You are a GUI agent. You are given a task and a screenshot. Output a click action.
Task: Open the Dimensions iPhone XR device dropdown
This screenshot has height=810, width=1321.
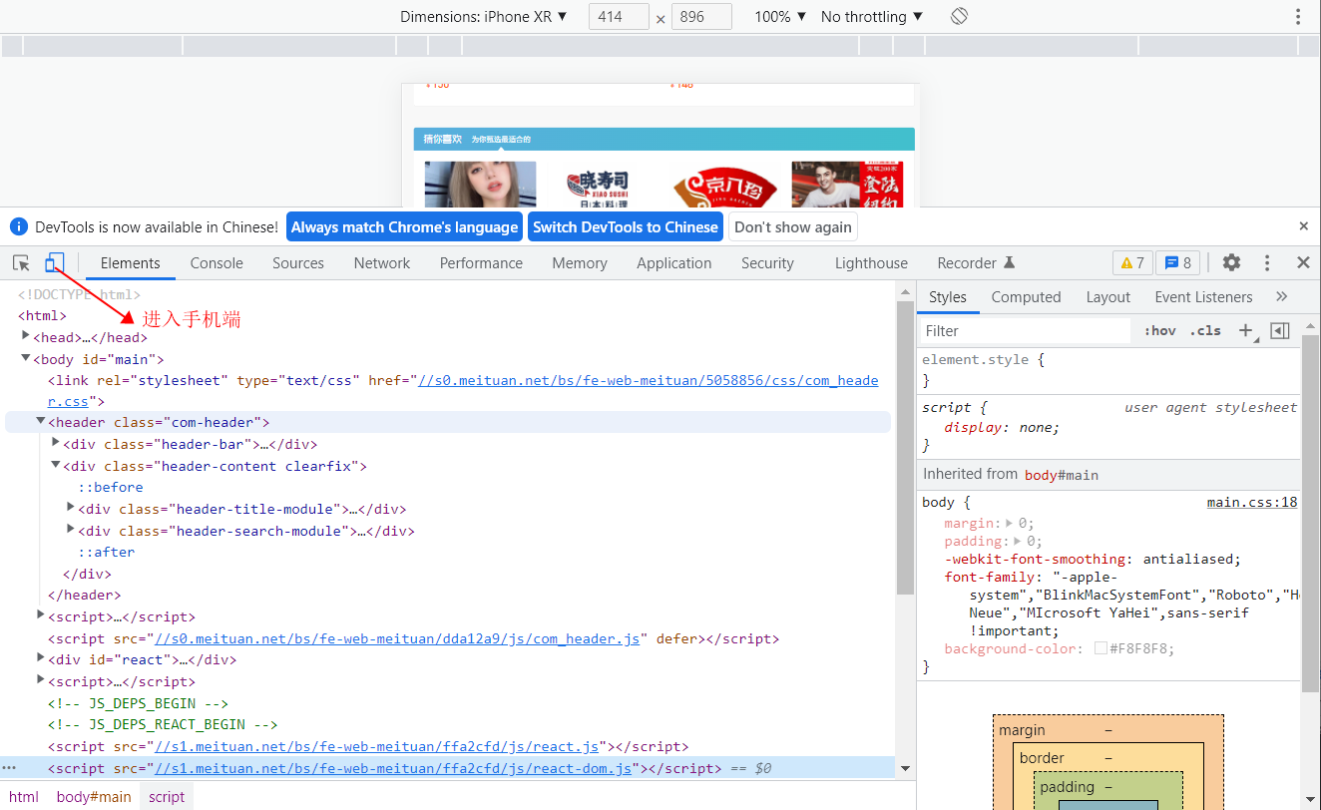484,16
